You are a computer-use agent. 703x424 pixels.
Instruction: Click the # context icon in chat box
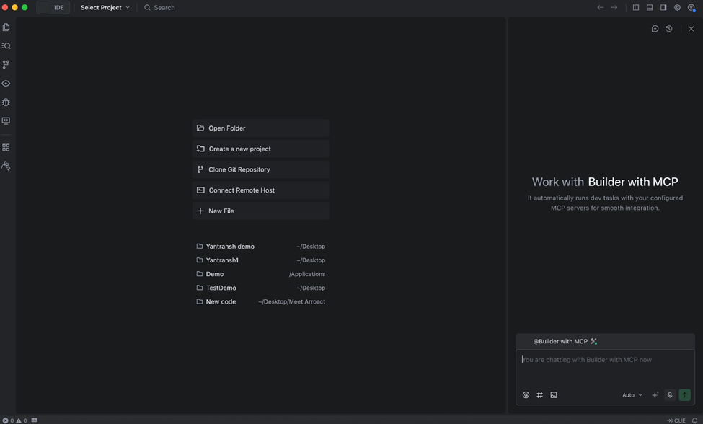point(540,395)
